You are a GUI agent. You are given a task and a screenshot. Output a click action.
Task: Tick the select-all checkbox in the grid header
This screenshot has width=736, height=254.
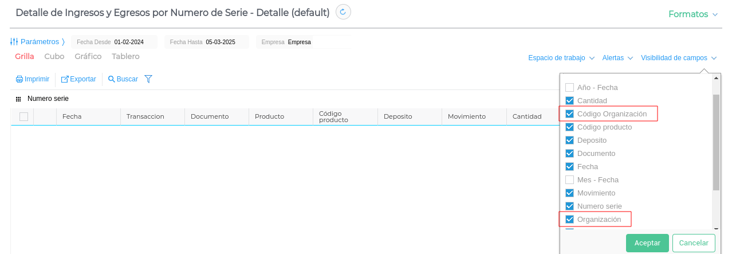tap(23, 116)
